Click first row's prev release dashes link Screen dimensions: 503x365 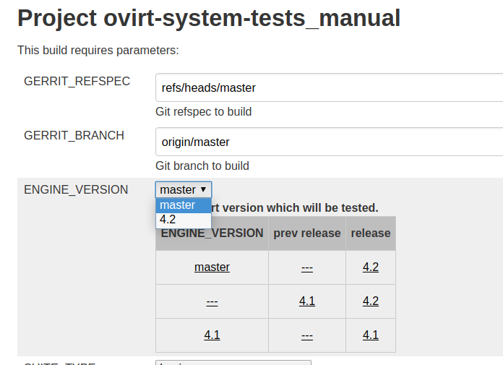(307, 267)
